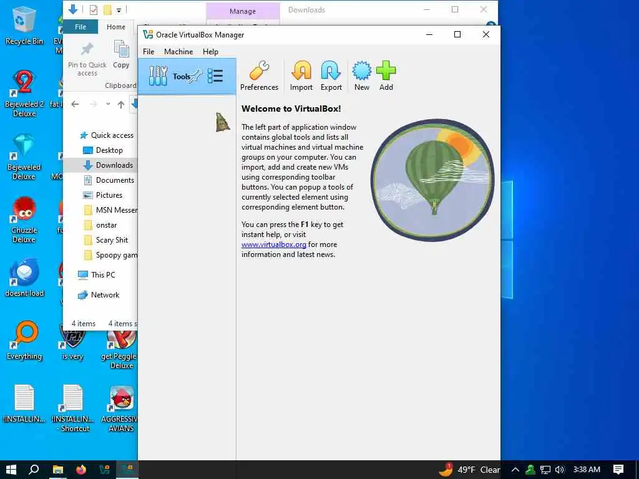Show hidden system tray icons
The image size is (639, 479).
tap(515, 470)
